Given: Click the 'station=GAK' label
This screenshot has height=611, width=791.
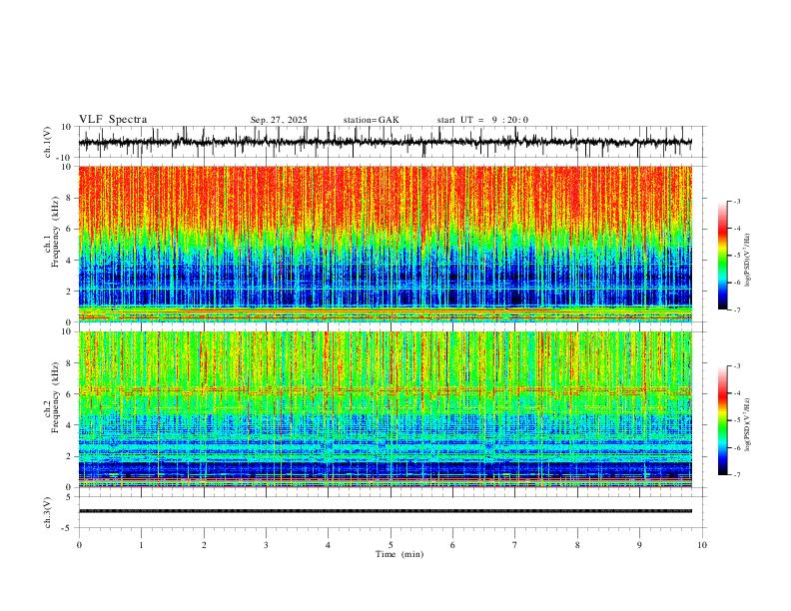Looking at the screenshot, I should pyautogui.click(x=371, y=120).
